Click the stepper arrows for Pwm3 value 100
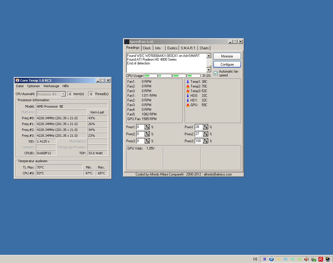Viewport: 333px width, 263px height. (206, 141)
